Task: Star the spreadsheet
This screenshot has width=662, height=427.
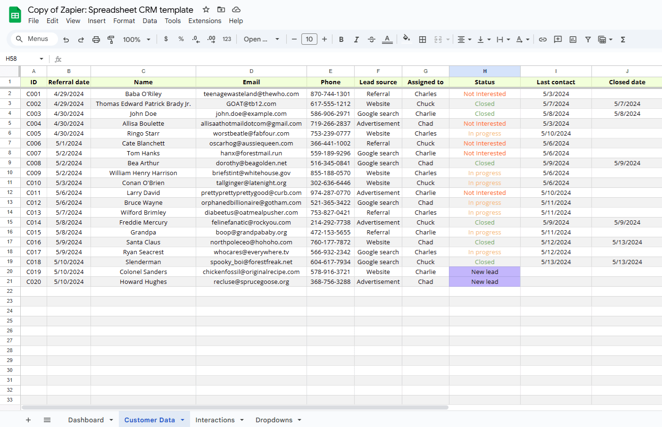Action: (206, 9)
